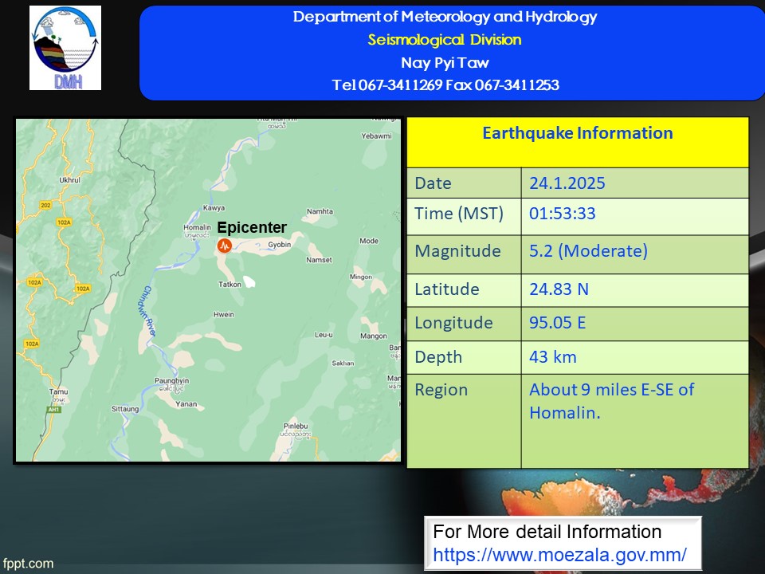The height and width of the screenshot is (574, 765).
Task: Select the "Latitude" row label
Action: (447, 289)
